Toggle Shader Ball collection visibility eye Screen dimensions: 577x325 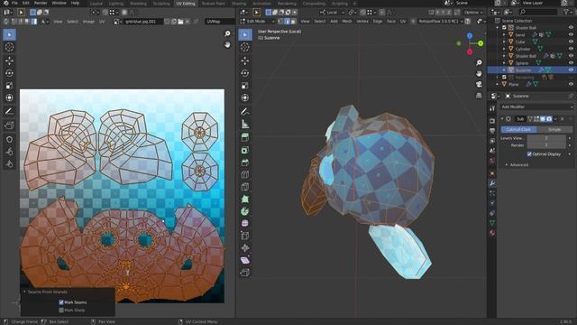click(x=571, y=28)
